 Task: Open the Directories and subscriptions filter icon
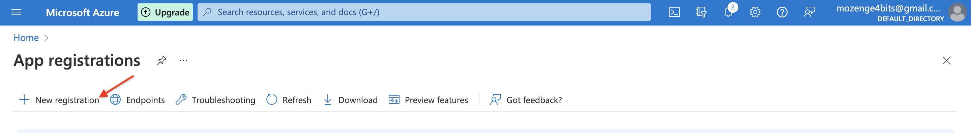pyautogui.click(x=701, y=12)
